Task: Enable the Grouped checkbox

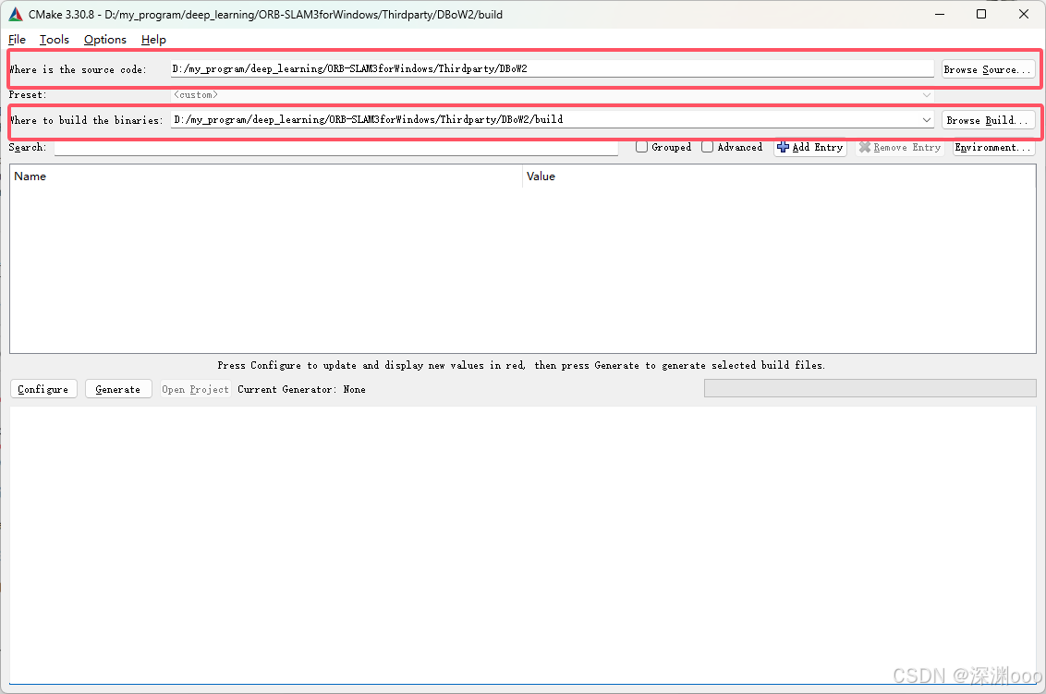Action: pos(642,147)
